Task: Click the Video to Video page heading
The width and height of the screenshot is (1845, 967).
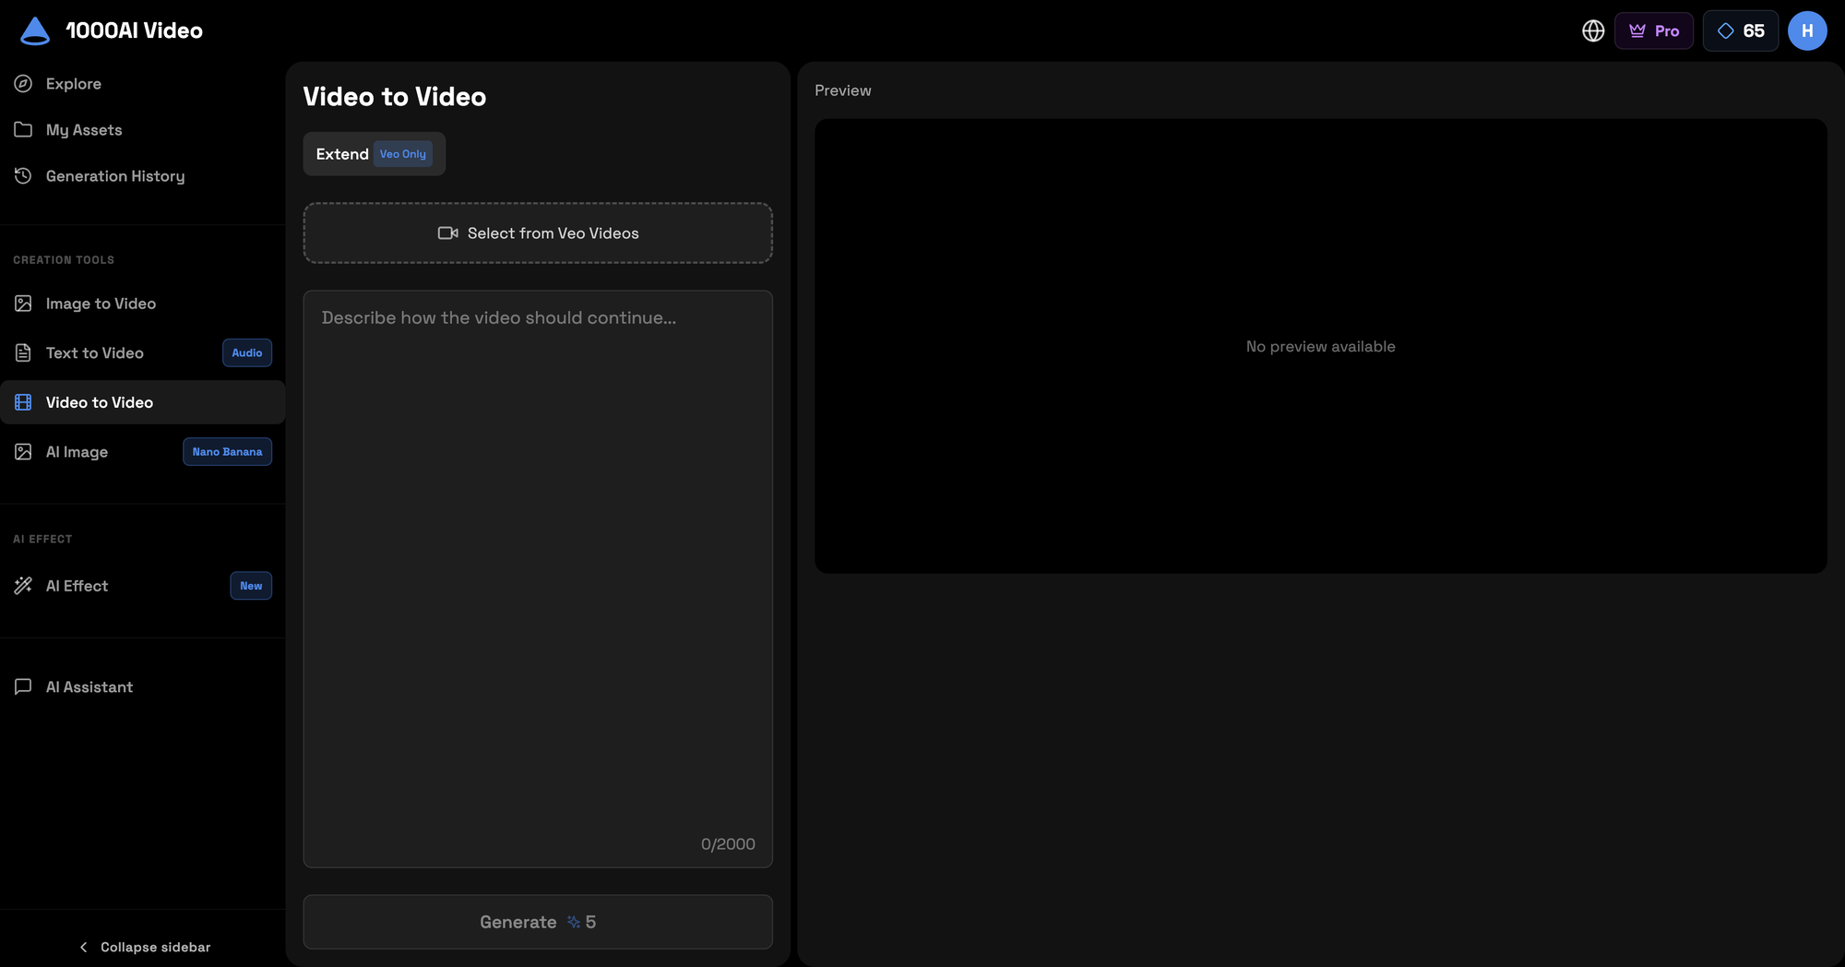Action: 395,97
